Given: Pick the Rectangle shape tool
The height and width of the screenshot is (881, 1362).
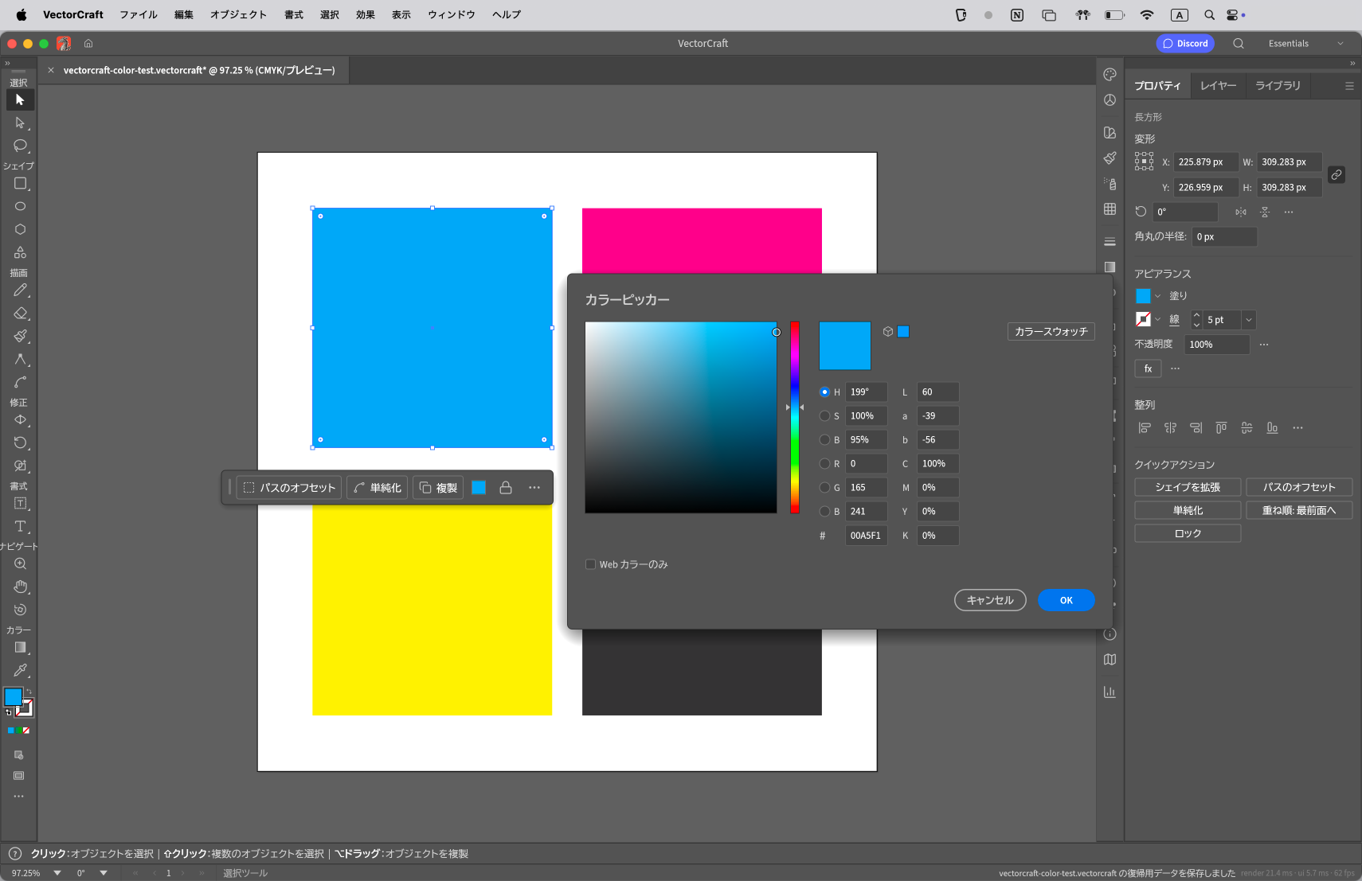Looking at the screenshot, I should (x=20, y=183).
